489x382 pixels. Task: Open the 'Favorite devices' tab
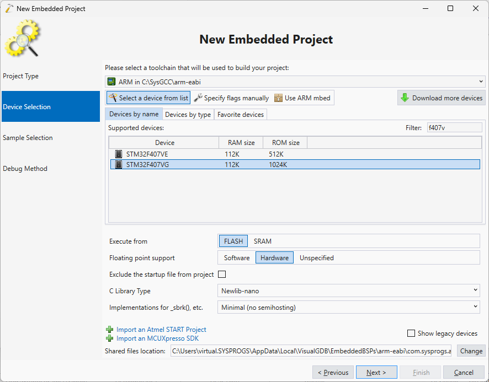pos(241,114)
